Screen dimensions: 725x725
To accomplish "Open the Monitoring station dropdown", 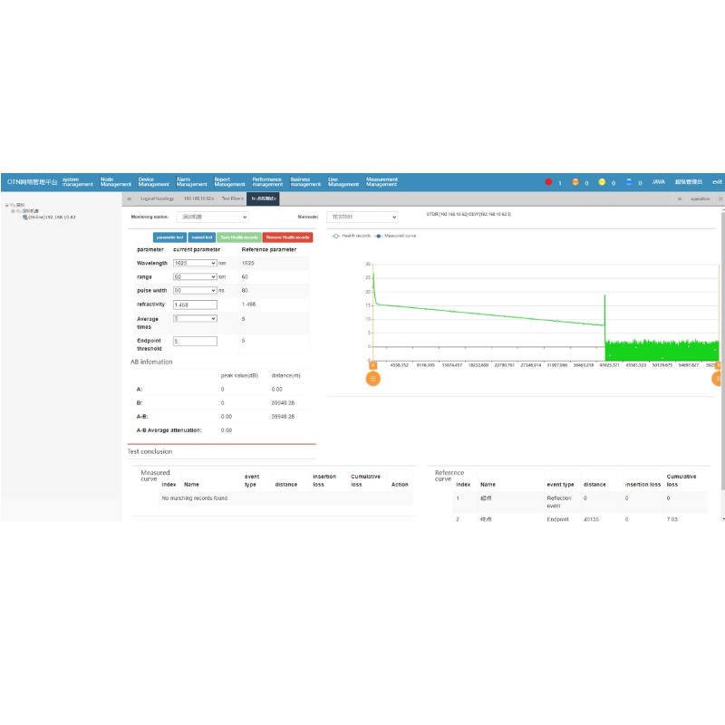I will coord(213,217).
